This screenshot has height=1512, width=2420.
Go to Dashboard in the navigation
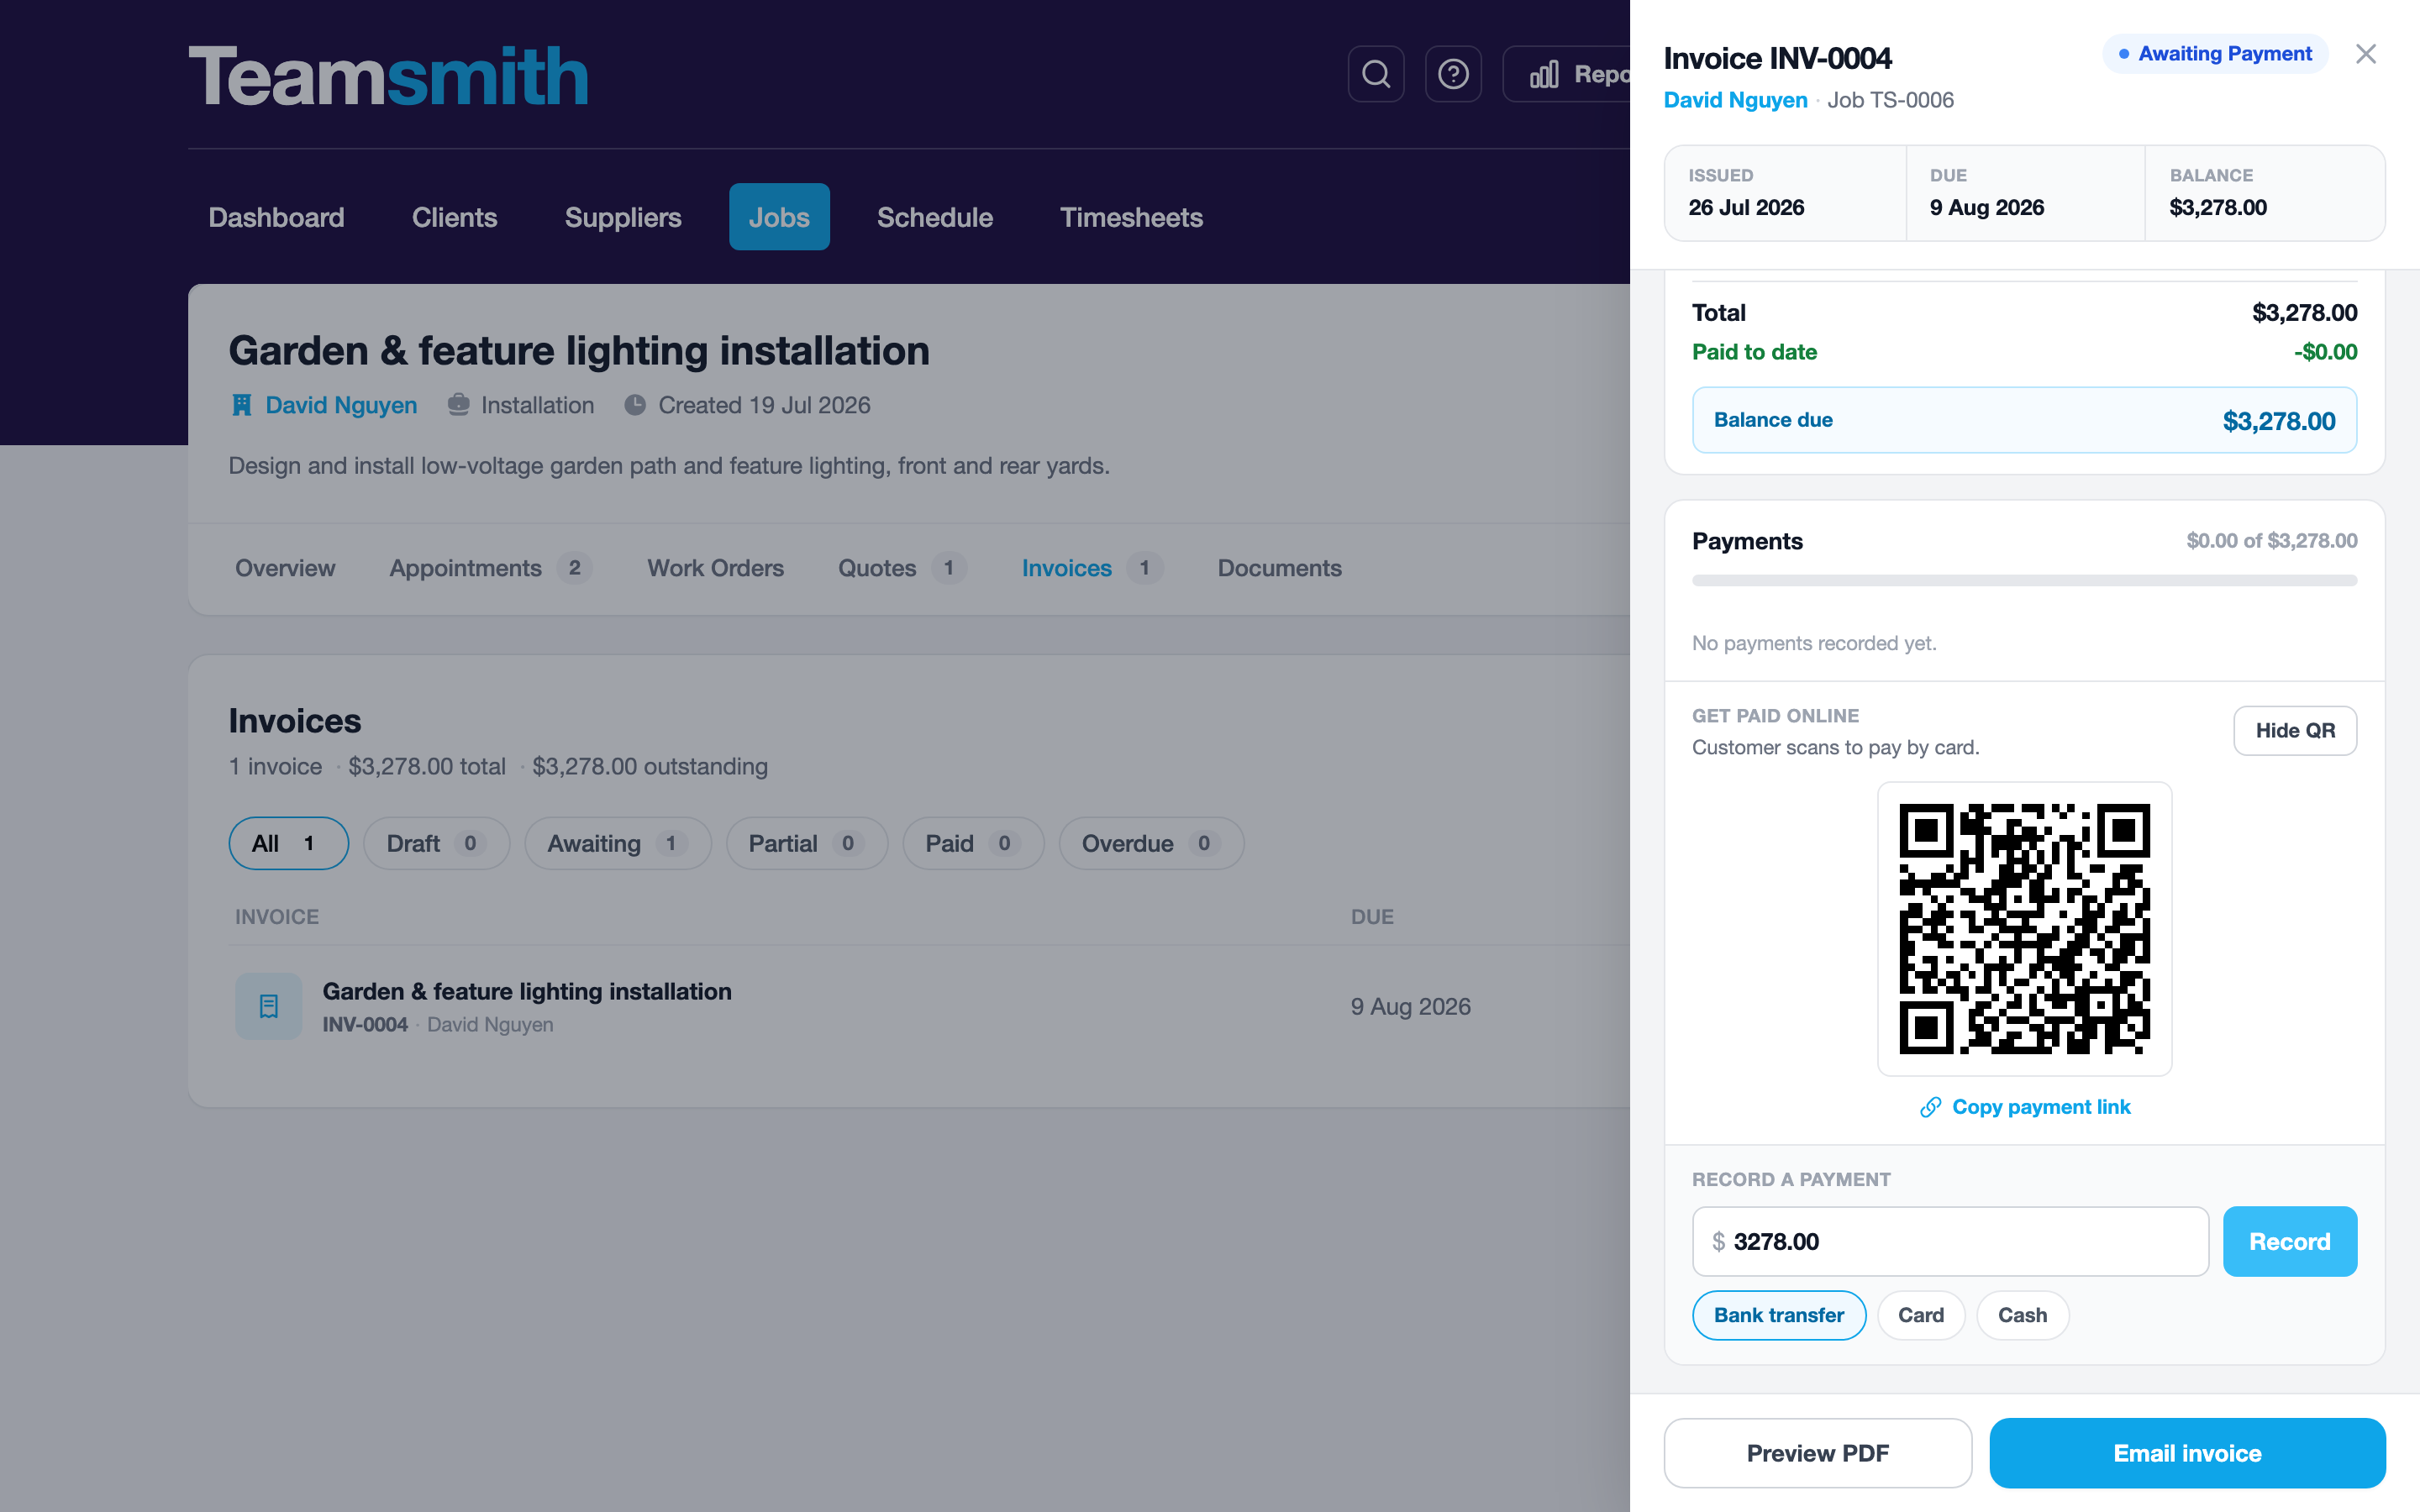276,217
